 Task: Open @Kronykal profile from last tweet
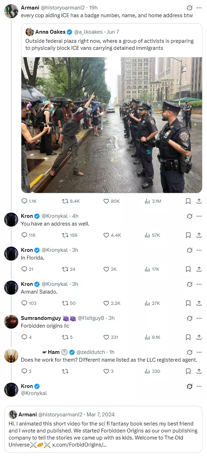[34, 393]
